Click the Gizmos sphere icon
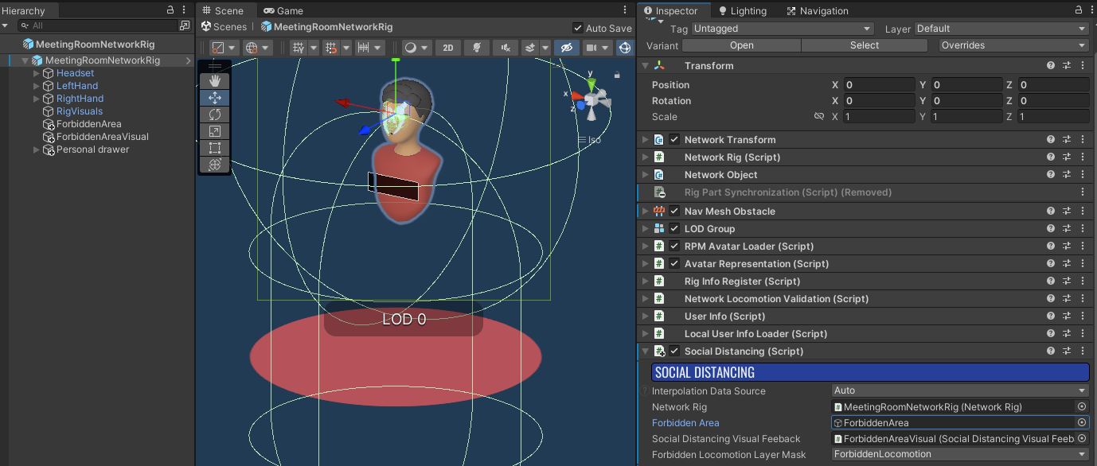Image resolution: width=1097 pixels, height=466 pixels. pyautogui.click(x=624, y=48)
